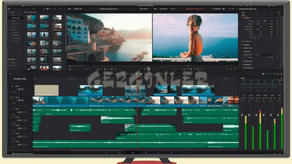Click the speaker mute icon above mixer
This screenshot has height=164, width=292.
point(263,74)
